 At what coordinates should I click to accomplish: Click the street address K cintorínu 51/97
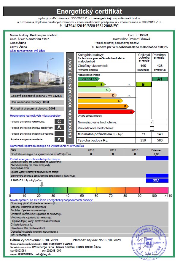point(37,39)
